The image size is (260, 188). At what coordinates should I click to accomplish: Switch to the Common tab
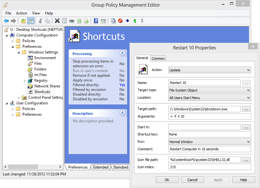(158, 58)
